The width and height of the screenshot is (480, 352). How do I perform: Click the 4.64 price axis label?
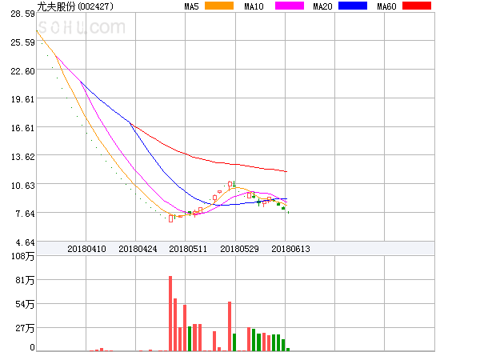point(25,242)
